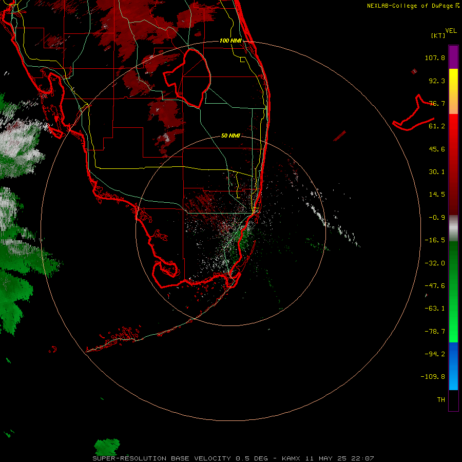Click the Lake Okeechobee outline on the map

click(187, 78)
